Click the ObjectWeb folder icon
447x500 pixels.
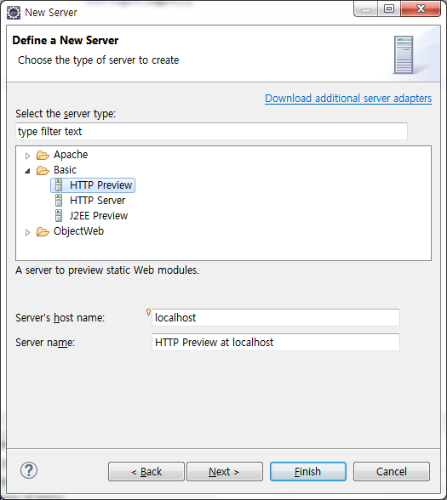point(43,231)
